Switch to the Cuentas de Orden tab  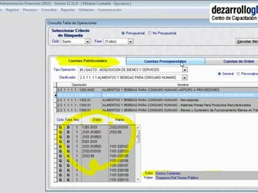coord(232,62)
